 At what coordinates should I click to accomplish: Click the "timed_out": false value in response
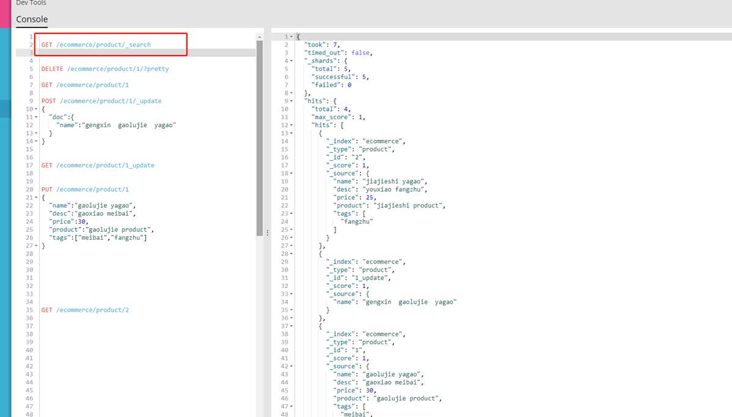[x=362, y=53]
